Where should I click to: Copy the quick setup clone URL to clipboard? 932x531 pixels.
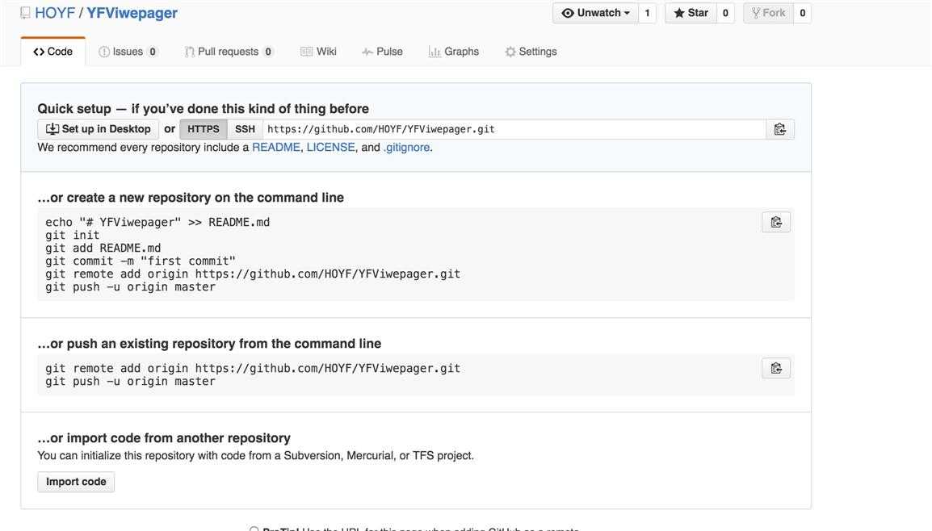[780, 129]
